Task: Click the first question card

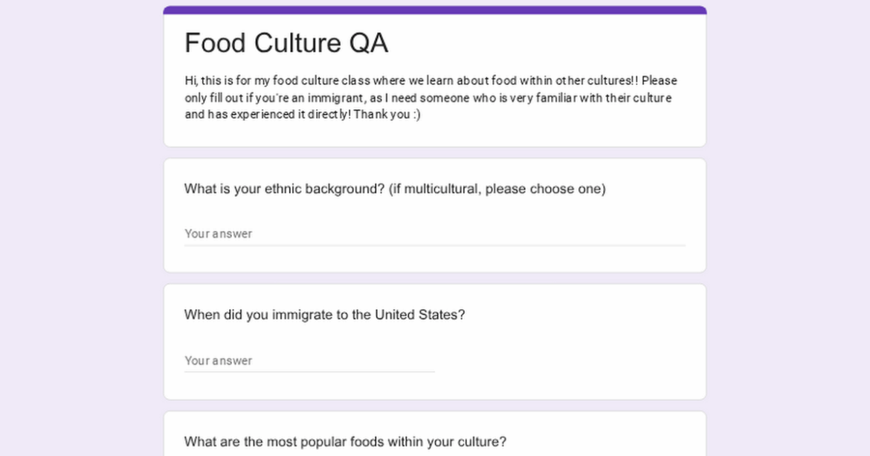Action: tap(434, 215)
